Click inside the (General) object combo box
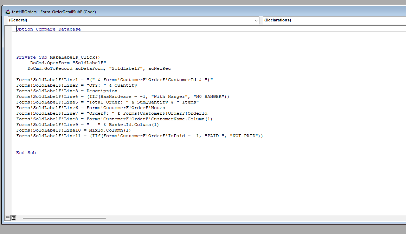This screenshot has height=234, width=406. (x=130, y=20)
